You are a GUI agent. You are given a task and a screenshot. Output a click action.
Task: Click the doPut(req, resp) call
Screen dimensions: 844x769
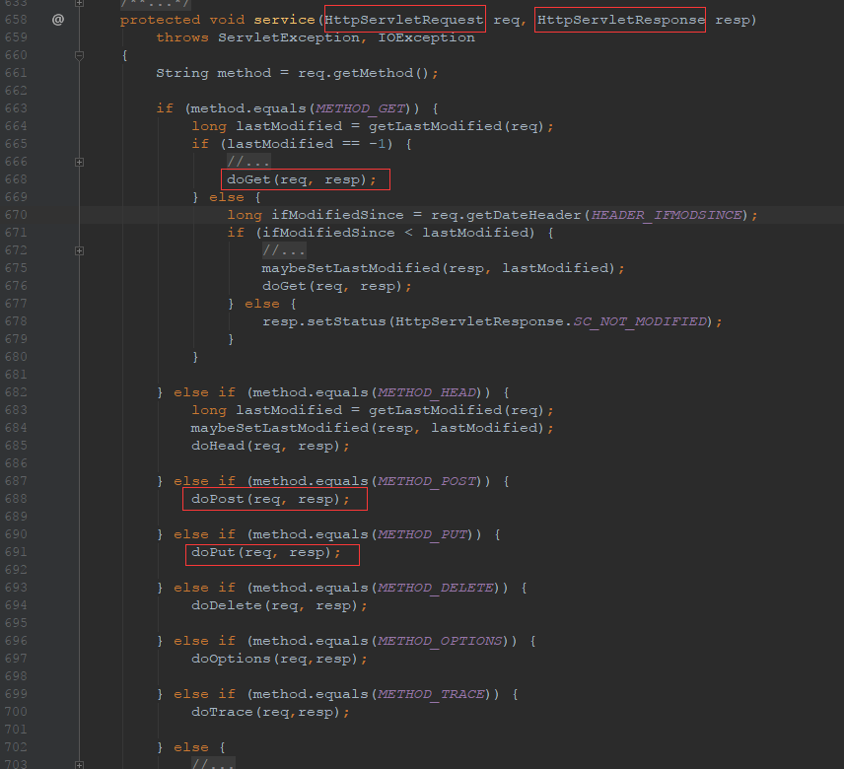261,553
